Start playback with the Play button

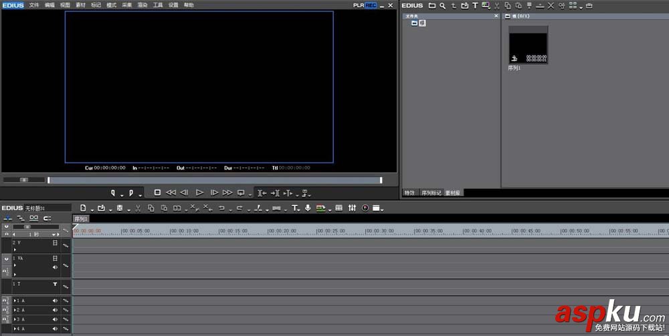click(x=199, y=193)
